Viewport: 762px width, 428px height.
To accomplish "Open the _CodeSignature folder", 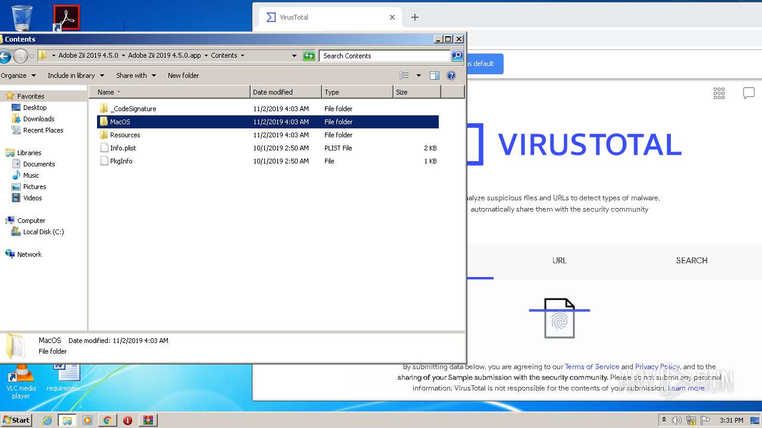I will click(x=133, y=109).
